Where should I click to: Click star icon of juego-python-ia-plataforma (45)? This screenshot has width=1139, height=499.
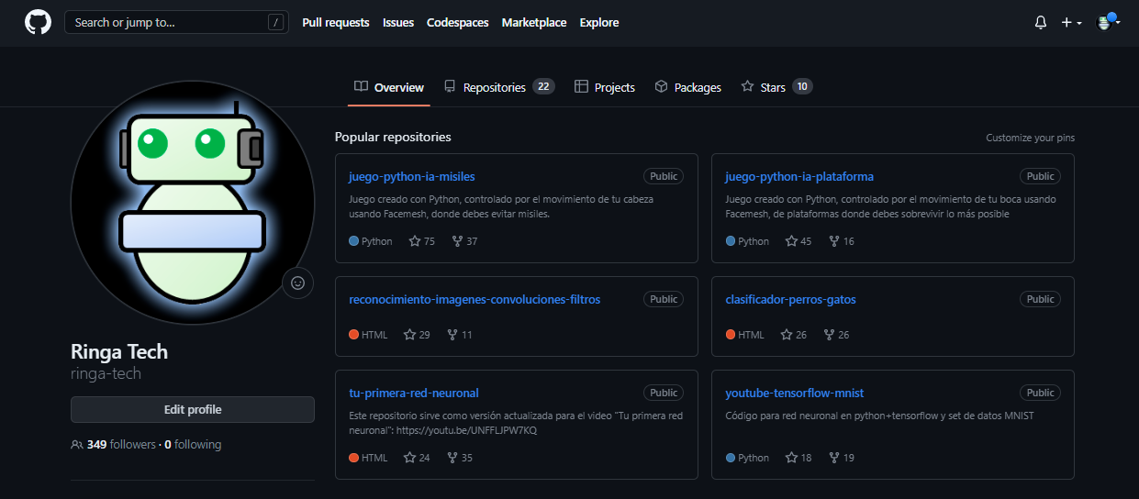[791, 241]
